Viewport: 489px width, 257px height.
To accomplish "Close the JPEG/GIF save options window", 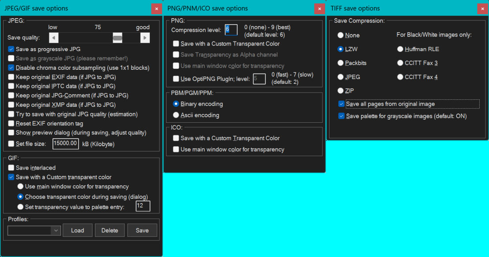I will 156,8.
